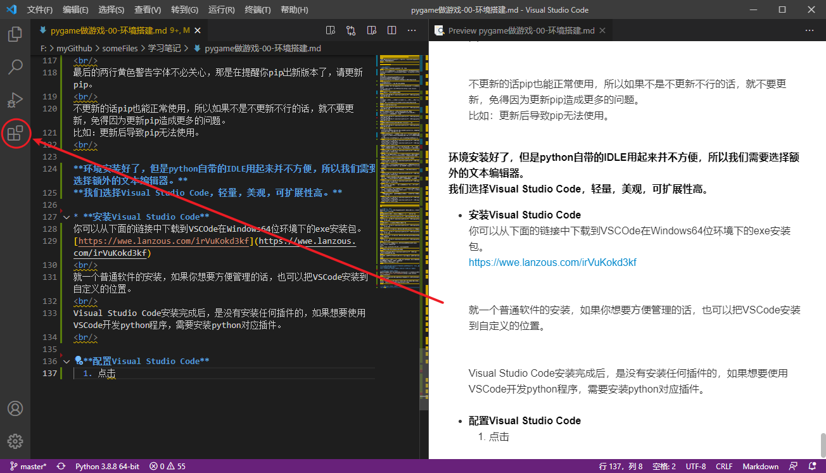This screenshot has width=826, height=473.
Task: Open the 查看(V) menu
Action: pyautogui.click(x=148, y=9)
